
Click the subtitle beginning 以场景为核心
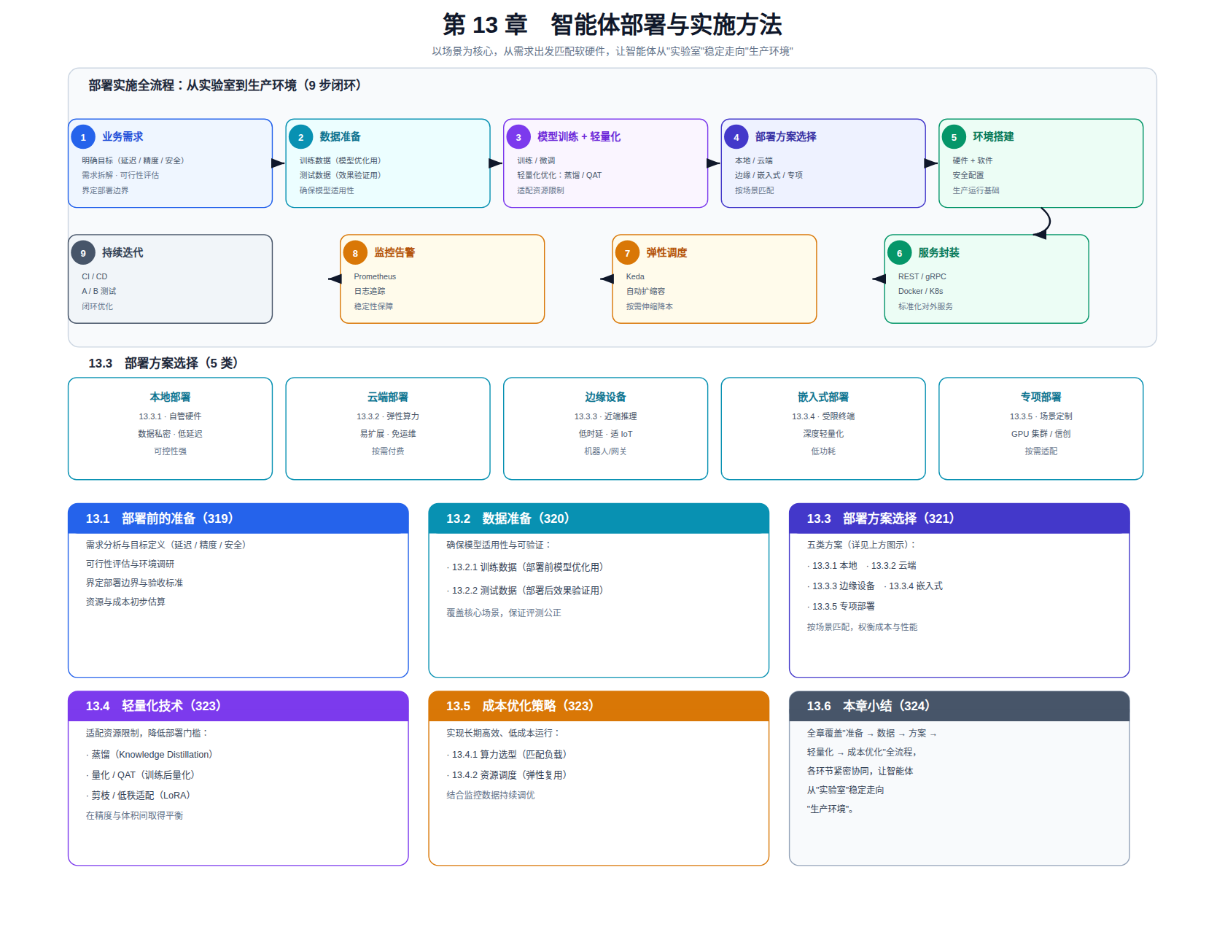[612, 51]
